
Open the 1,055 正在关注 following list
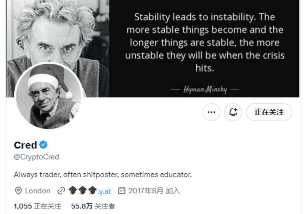(x=38, y=206)
